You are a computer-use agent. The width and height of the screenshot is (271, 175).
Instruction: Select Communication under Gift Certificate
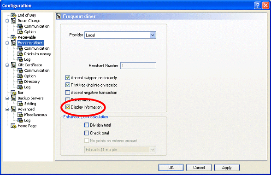coord(37,70)
